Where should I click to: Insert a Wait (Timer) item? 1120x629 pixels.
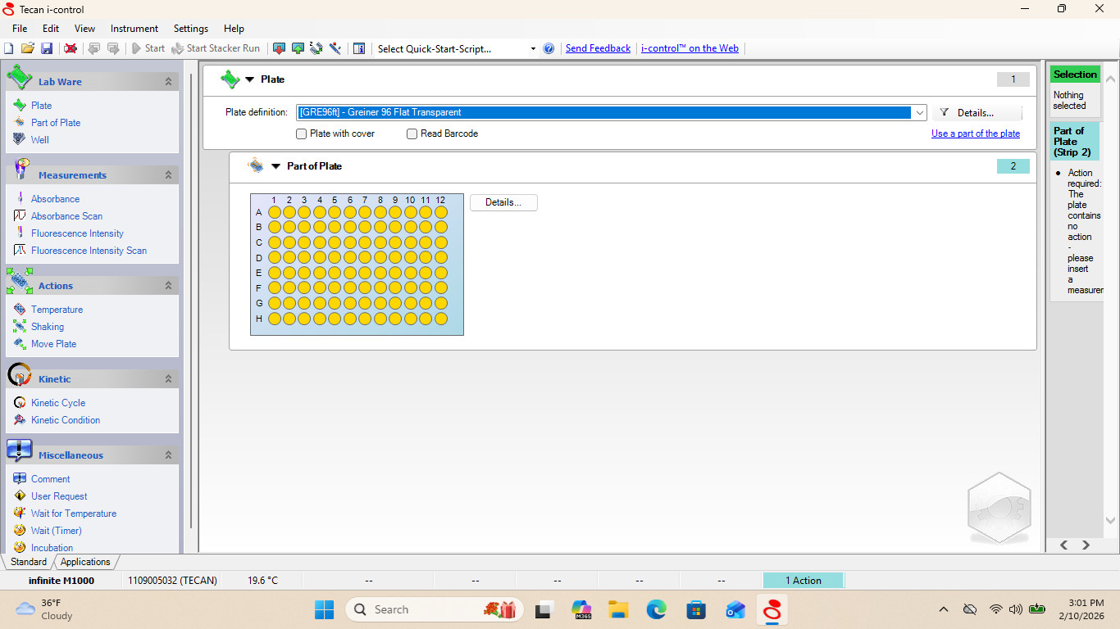click(57, 531)
